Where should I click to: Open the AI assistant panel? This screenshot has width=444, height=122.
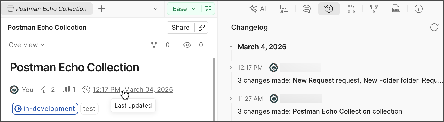coord(257,9)
